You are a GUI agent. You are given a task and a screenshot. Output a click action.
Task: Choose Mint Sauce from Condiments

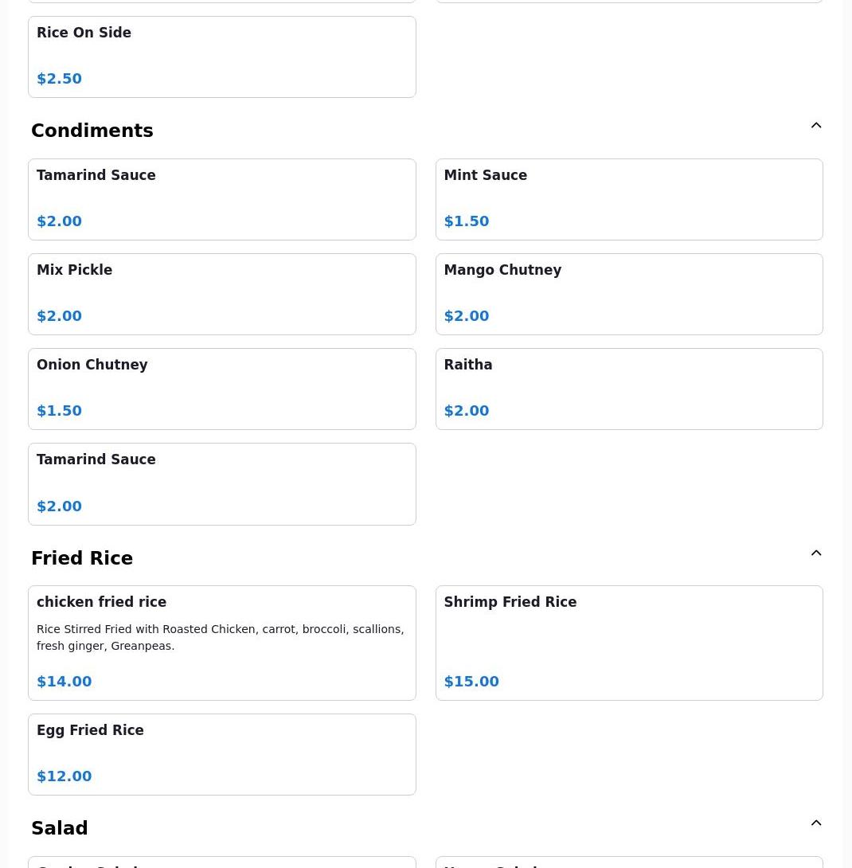click(x=628, y=199)
